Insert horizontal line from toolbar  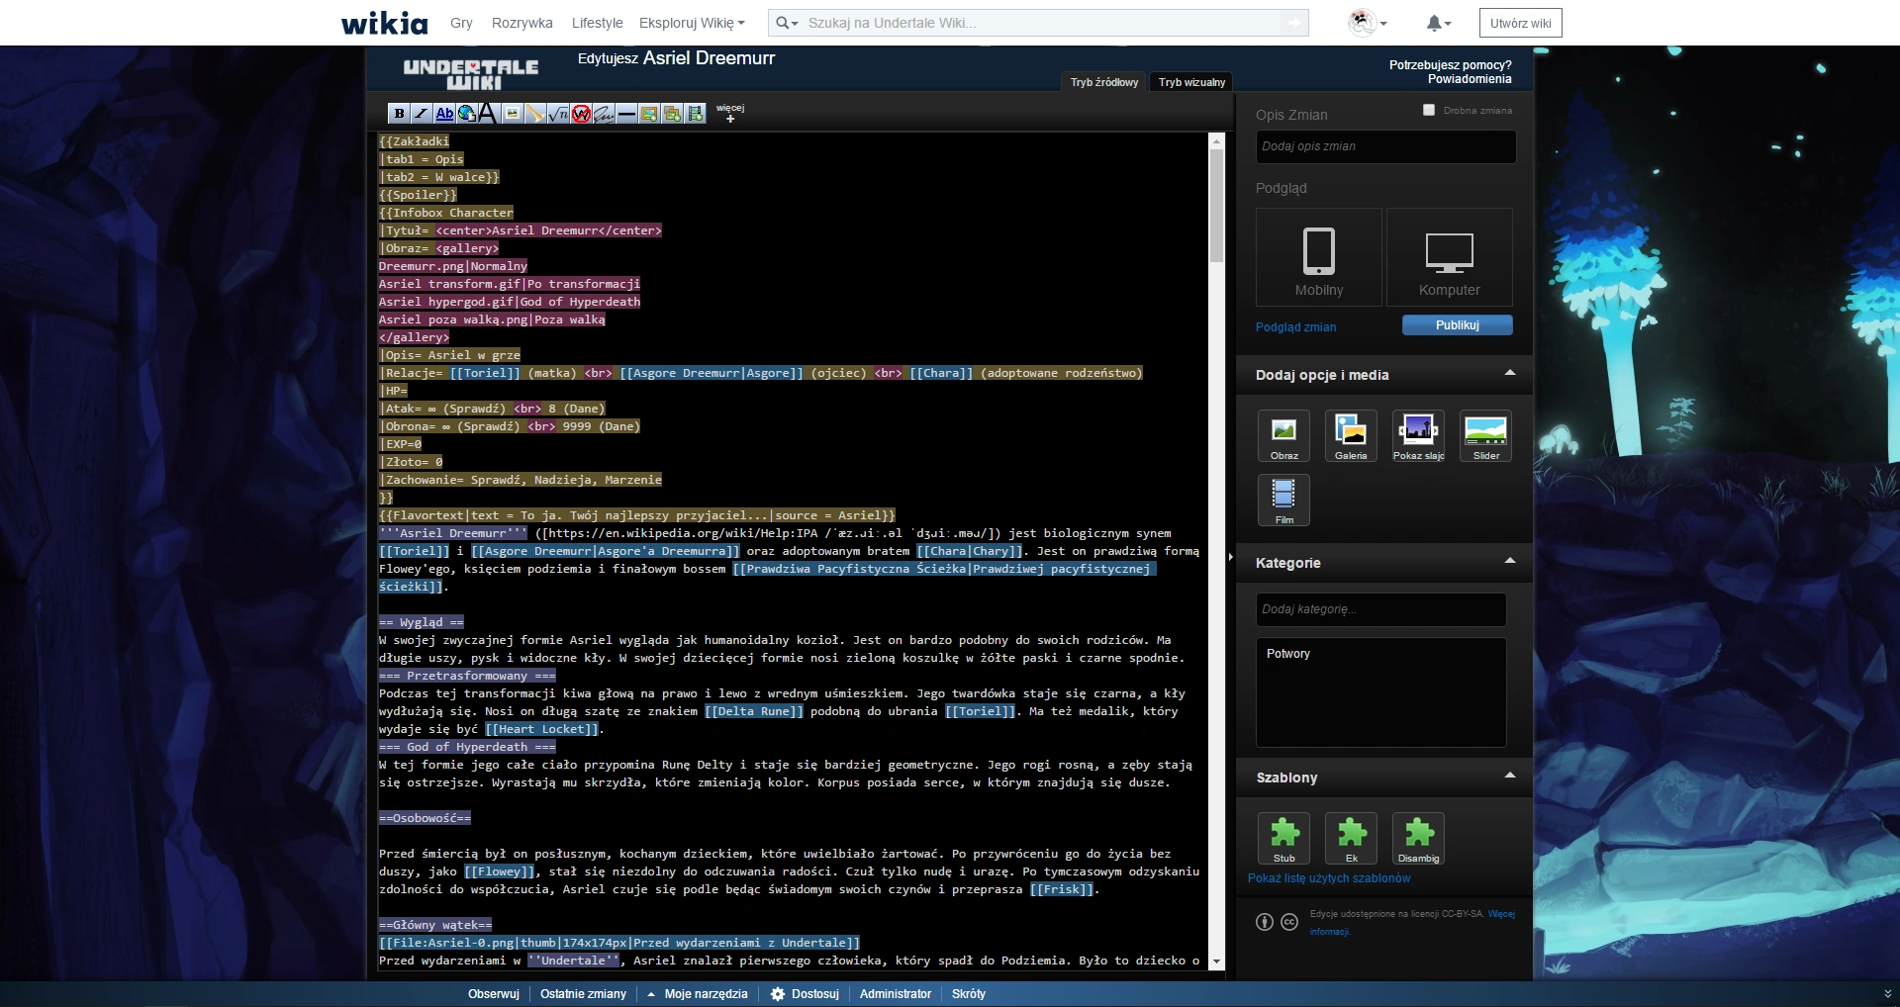coord(626,114)
